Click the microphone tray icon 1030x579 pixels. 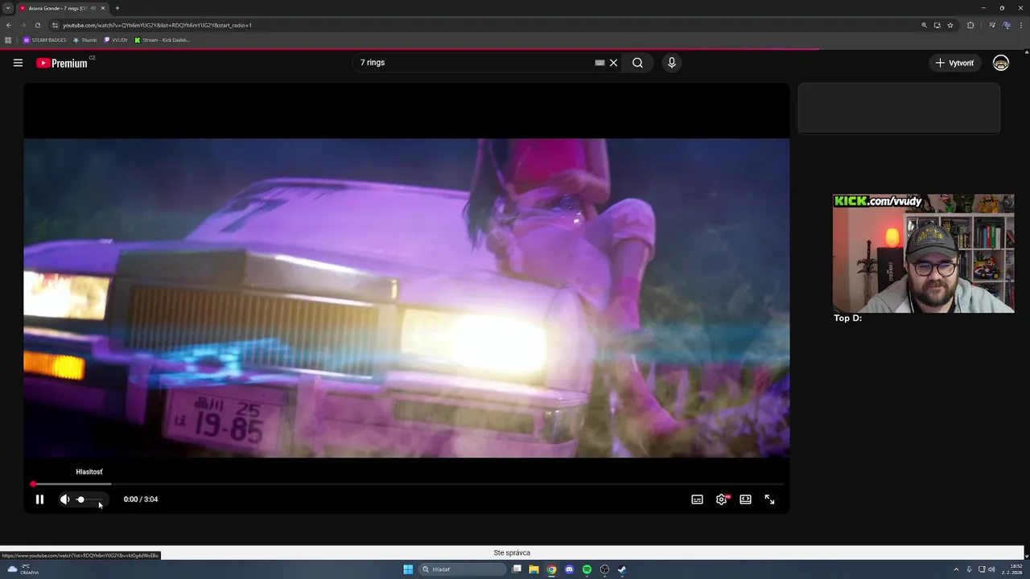coord(969,569)
